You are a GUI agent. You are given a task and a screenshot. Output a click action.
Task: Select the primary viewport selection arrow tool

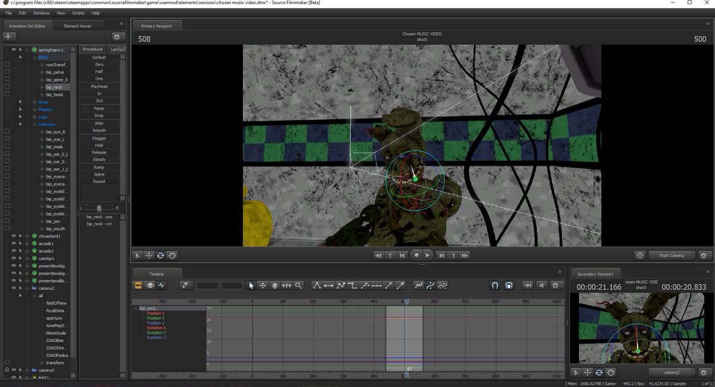click(138, 255)
